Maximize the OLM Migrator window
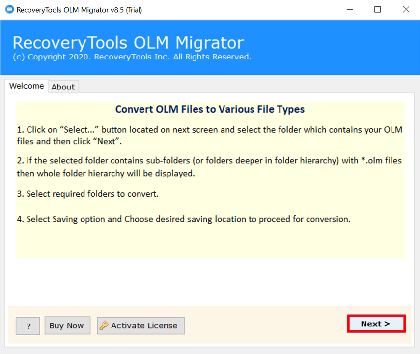 pos(377,9)
